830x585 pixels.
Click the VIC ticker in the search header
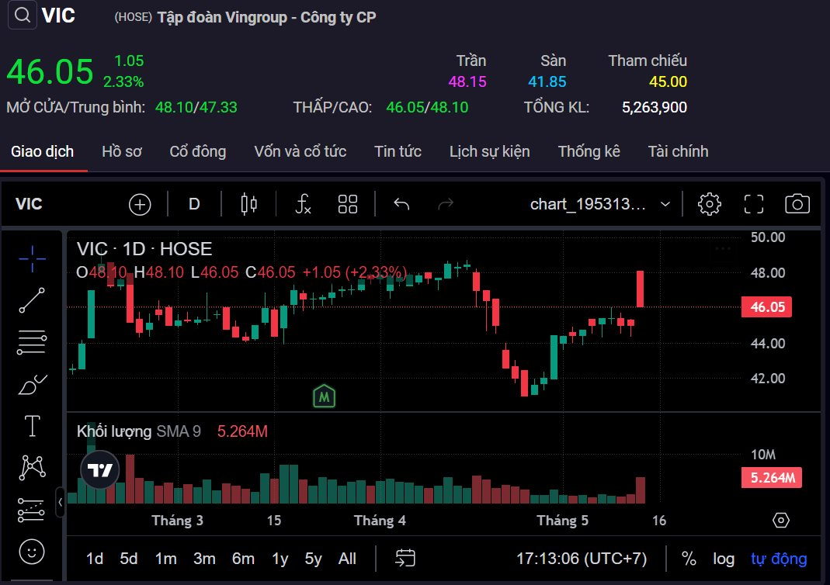[58, 16]
